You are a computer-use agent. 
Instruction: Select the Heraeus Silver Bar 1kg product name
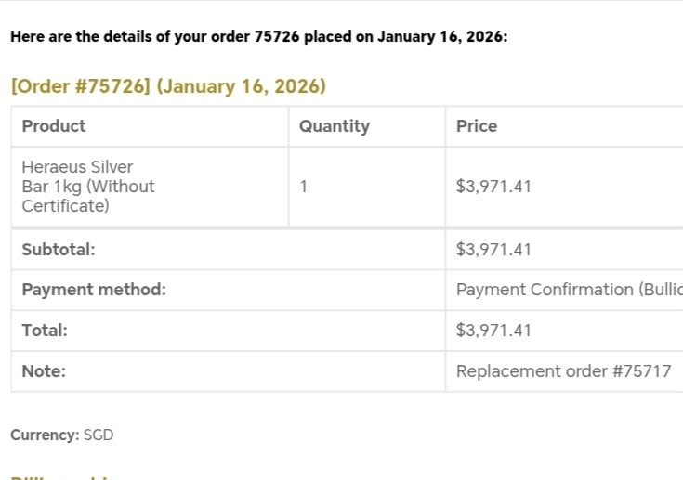click(88, 187)
